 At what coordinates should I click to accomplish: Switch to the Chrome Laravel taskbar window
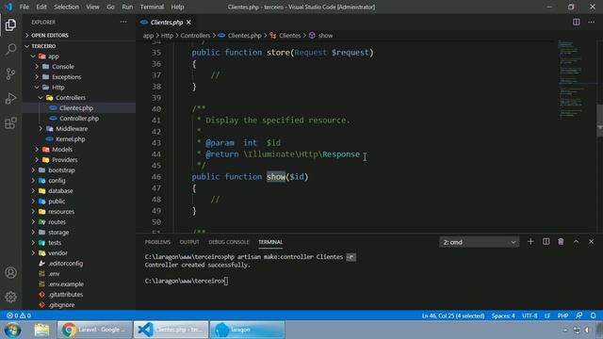[94, 330]
